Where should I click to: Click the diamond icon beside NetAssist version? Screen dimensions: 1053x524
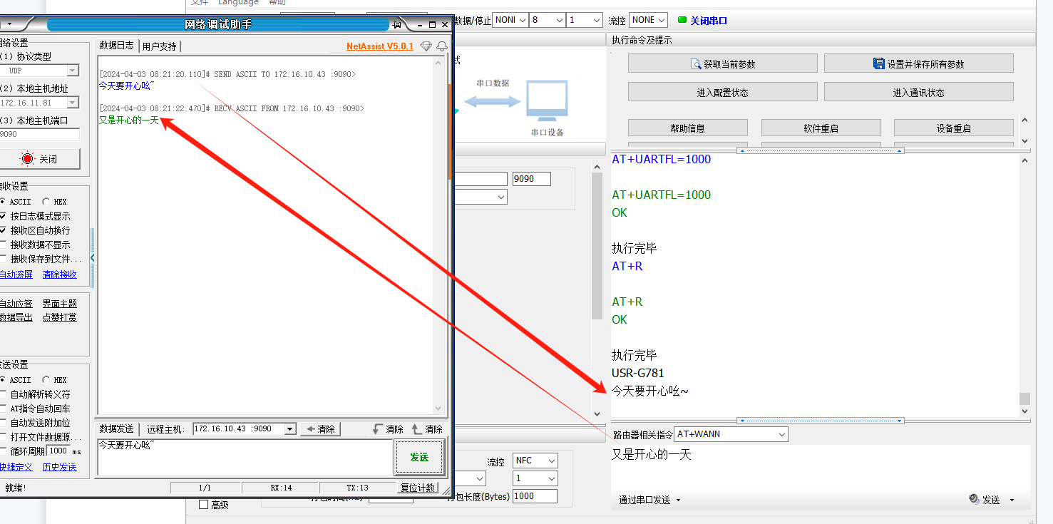point(426,46)
